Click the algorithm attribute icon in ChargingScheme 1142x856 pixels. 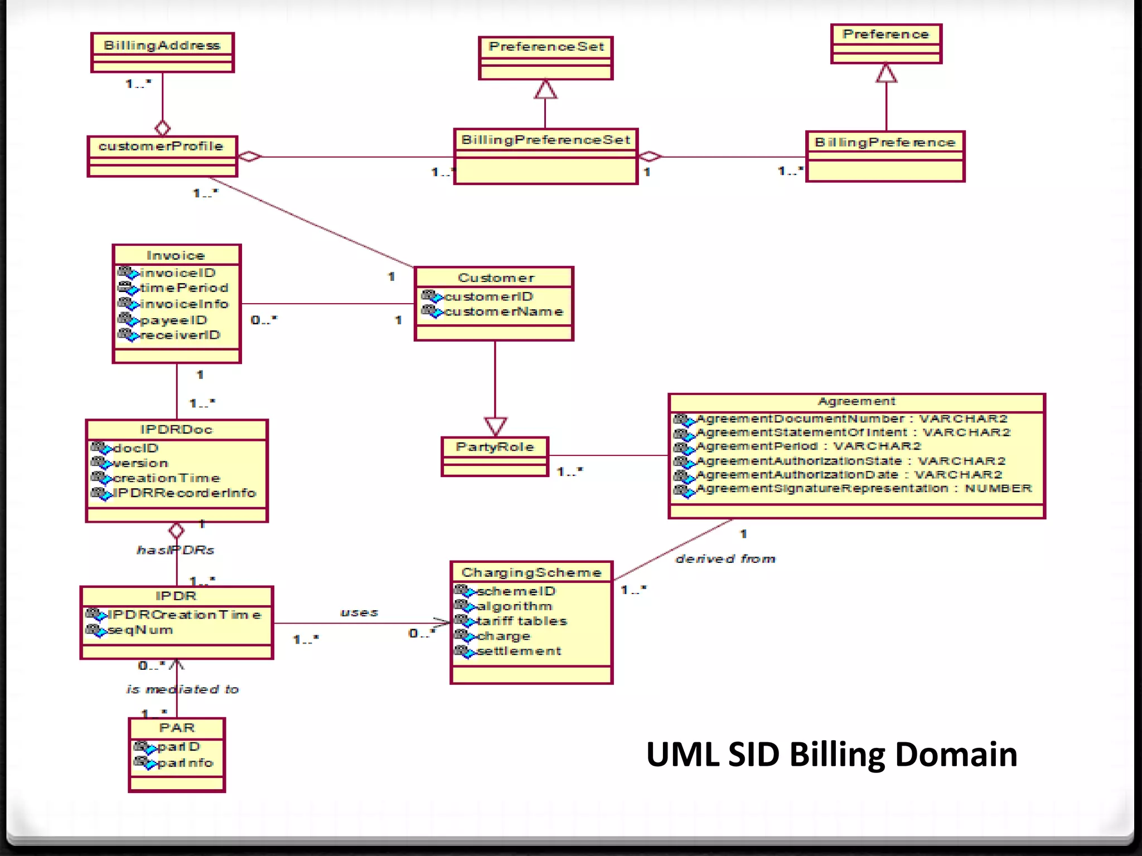(x=464, y=606)
